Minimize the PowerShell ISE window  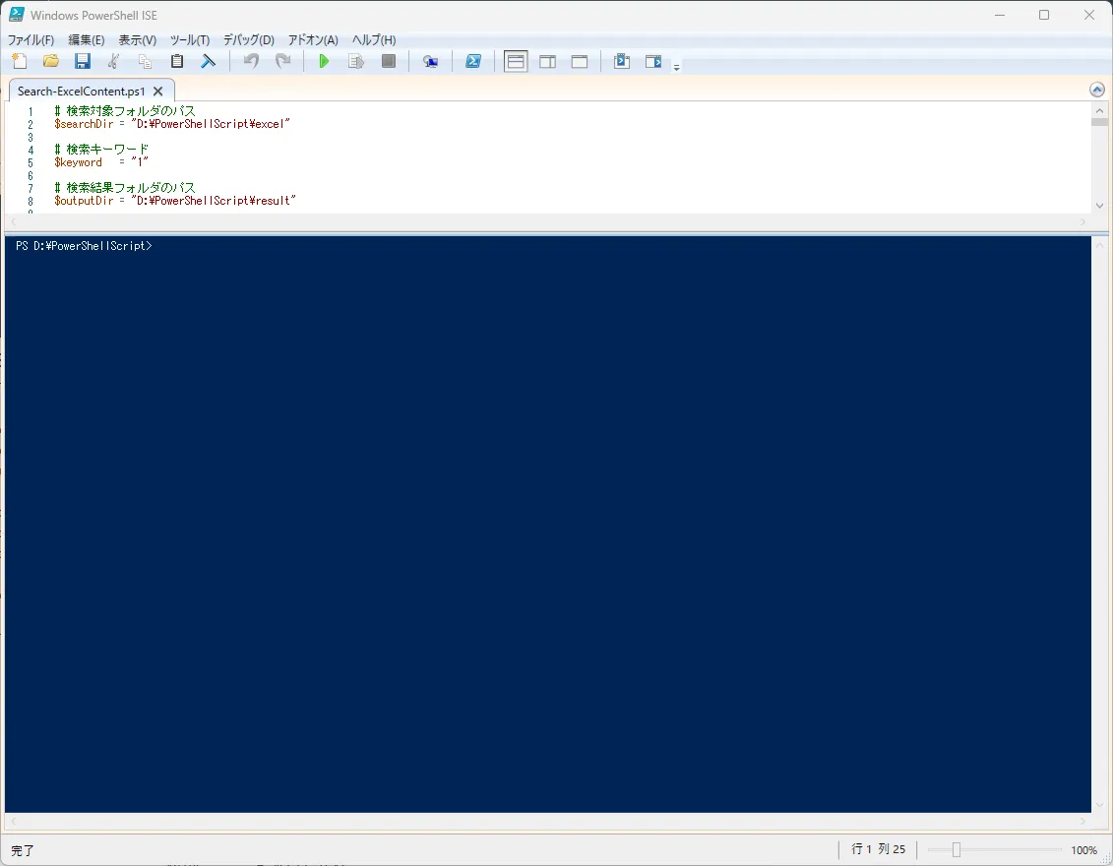(1000, 15)
